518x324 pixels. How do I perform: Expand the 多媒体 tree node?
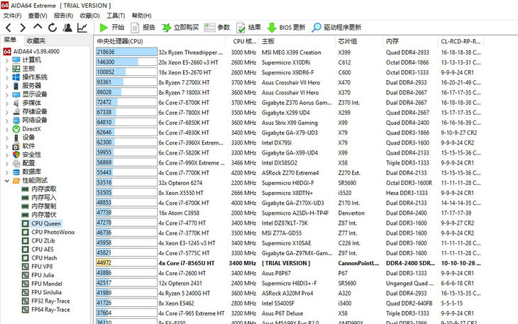click(x=7, y=103)
